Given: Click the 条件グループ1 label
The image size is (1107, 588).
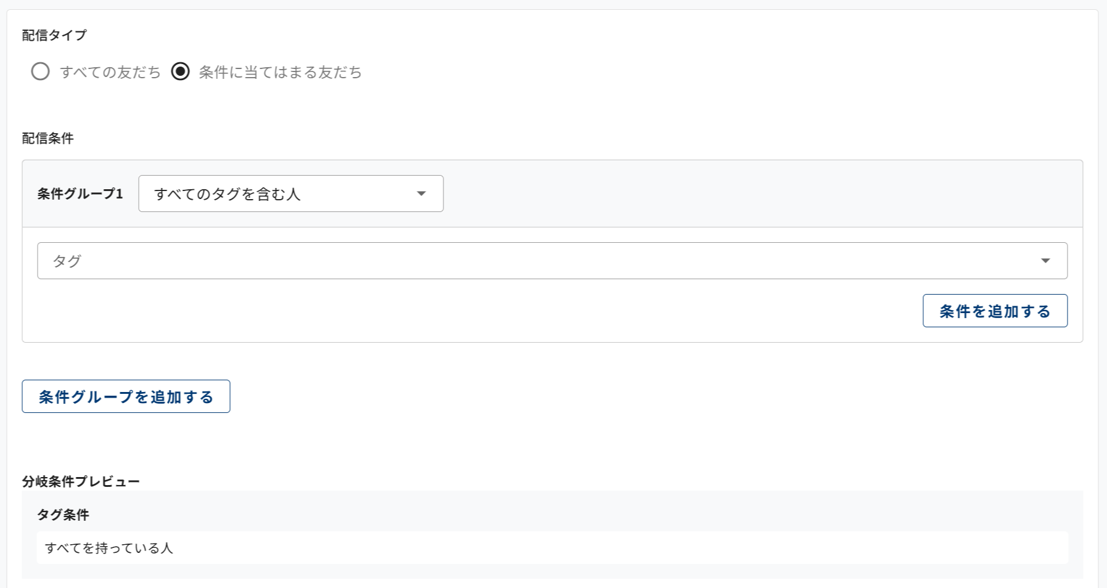Looking at the screenshot, I should [80, 194].
